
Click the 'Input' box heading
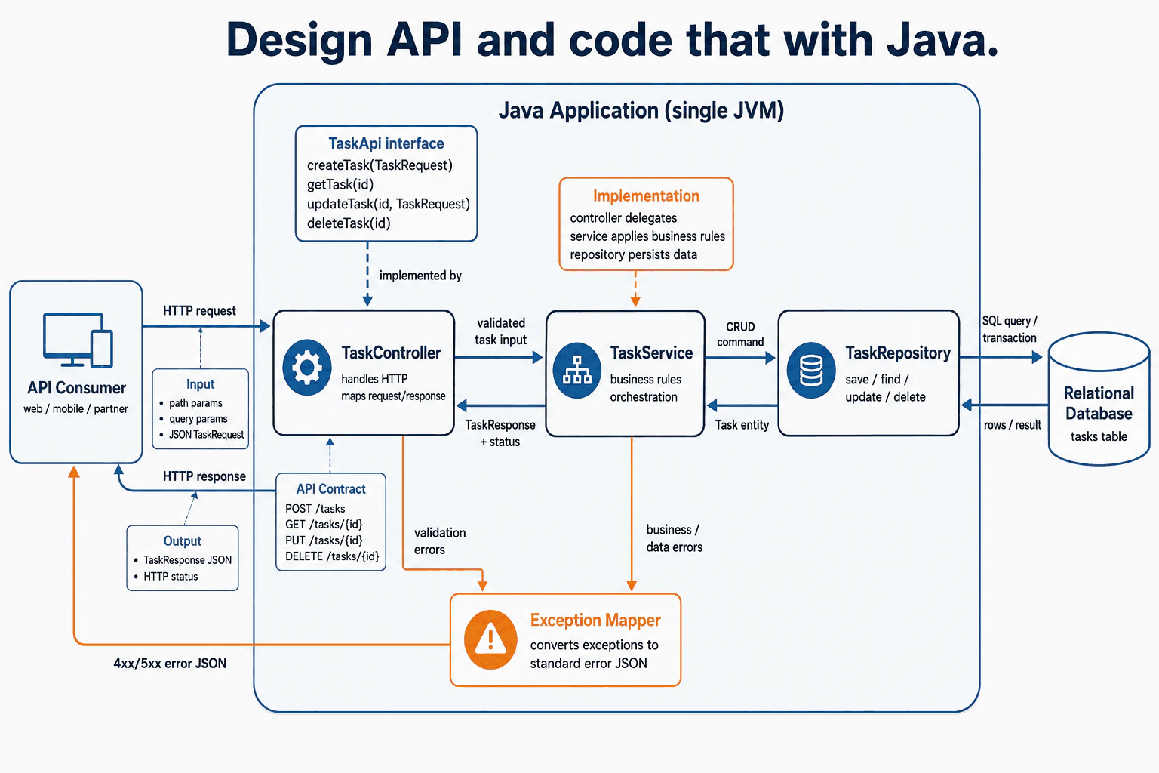pyautogui.click(x=201, y=384)
